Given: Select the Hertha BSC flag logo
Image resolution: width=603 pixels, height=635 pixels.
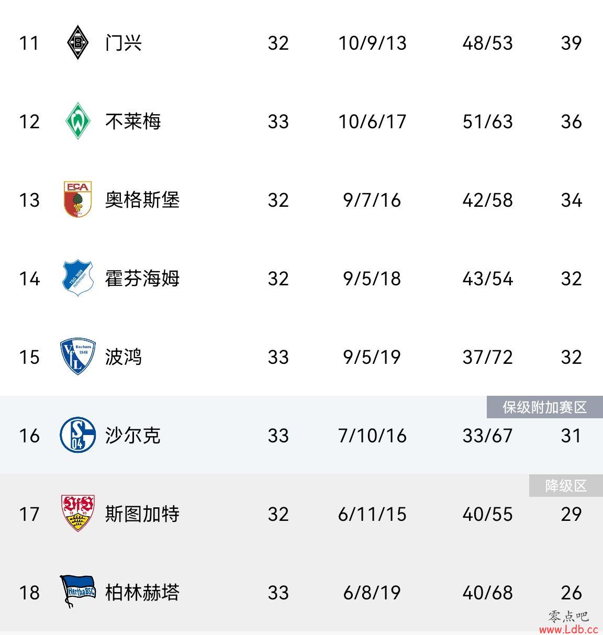Looking at the screenshot, I should (78, 592).
